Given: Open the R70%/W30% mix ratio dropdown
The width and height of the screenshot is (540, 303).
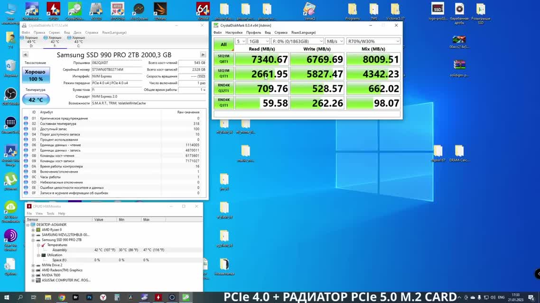Looking at the screenshot, I should click(x=373, y=41).
